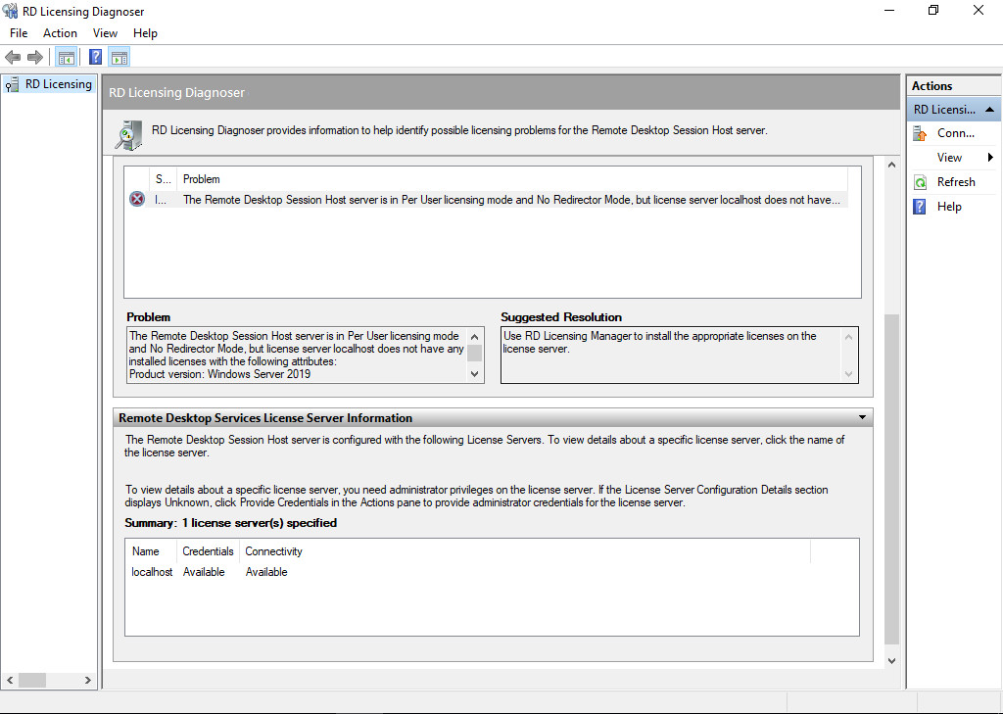Screen dimensions: 1003x714
Task: Click the Problem column header
Action: pyautogui.click(x=202, y=179)
